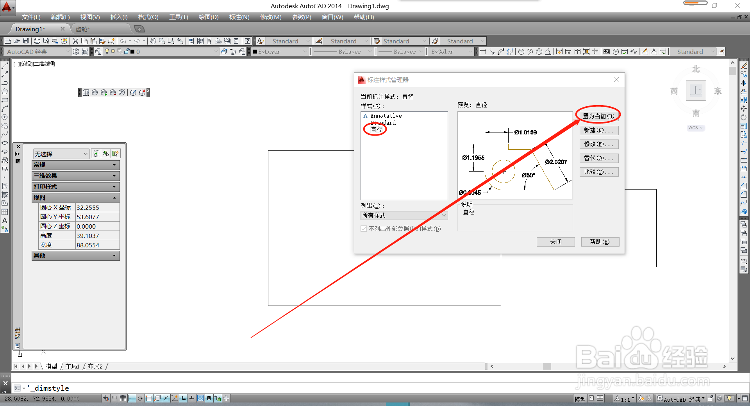Toggle Lineweight display in status bar
Screen dimensions: 750x406
pyautogui.click(x=192, y=398)
